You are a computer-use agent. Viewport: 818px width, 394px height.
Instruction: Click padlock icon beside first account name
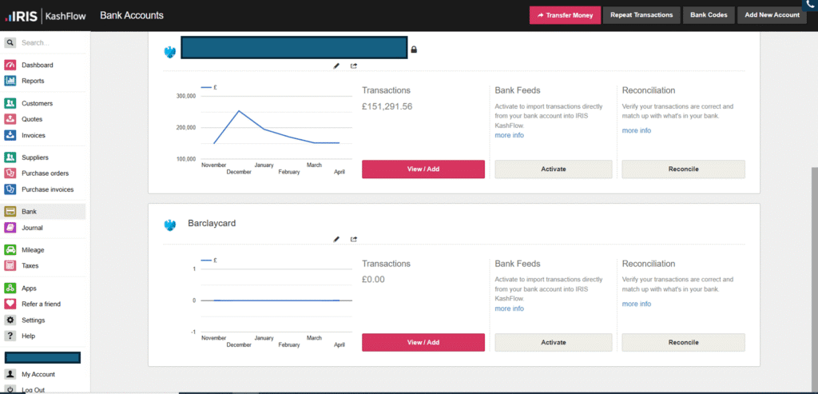tap(414, 50)
